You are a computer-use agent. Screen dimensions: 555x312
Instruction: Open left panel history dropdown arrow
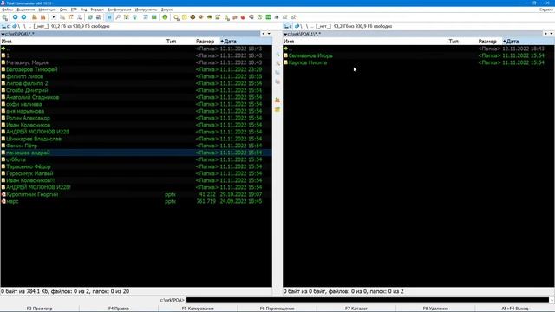pyautogui.click(x=269, y=34)
